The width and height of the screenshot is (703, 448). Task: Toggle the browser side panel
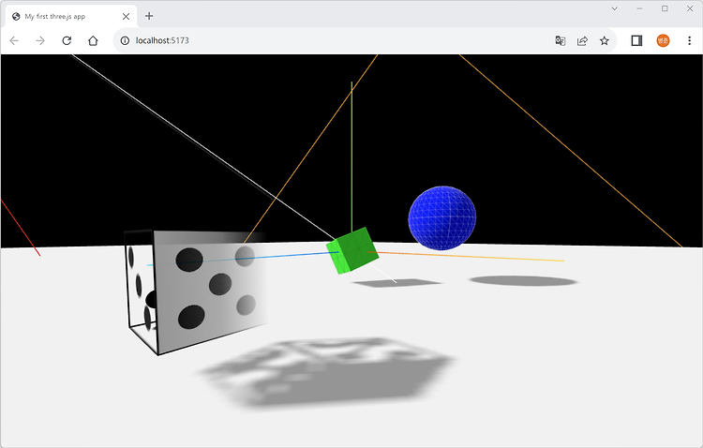636,41
